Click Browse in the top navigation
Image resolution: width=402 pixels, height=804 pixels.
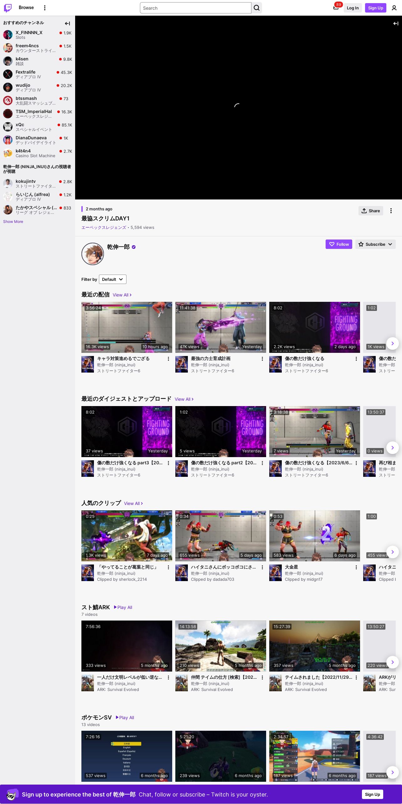coord(26,8)
